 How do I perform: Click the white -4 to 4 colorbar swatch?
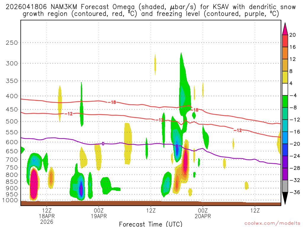[x=285, y=89]
